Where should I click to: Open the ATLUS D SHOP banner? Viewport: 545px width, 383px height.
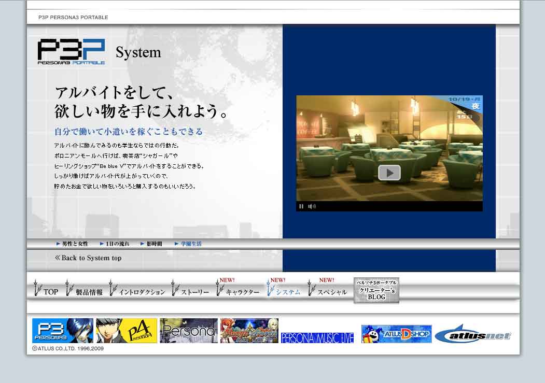click(x=397, y=334)
